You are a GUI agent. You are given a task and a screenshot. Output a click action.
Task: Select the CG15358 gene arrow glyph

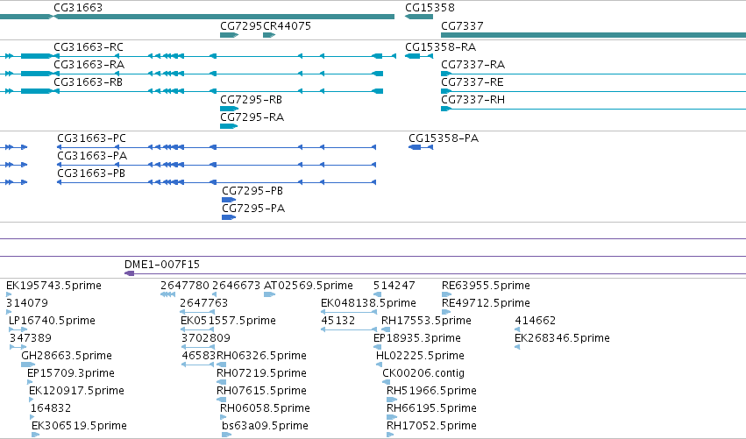(x=419, y=17)
